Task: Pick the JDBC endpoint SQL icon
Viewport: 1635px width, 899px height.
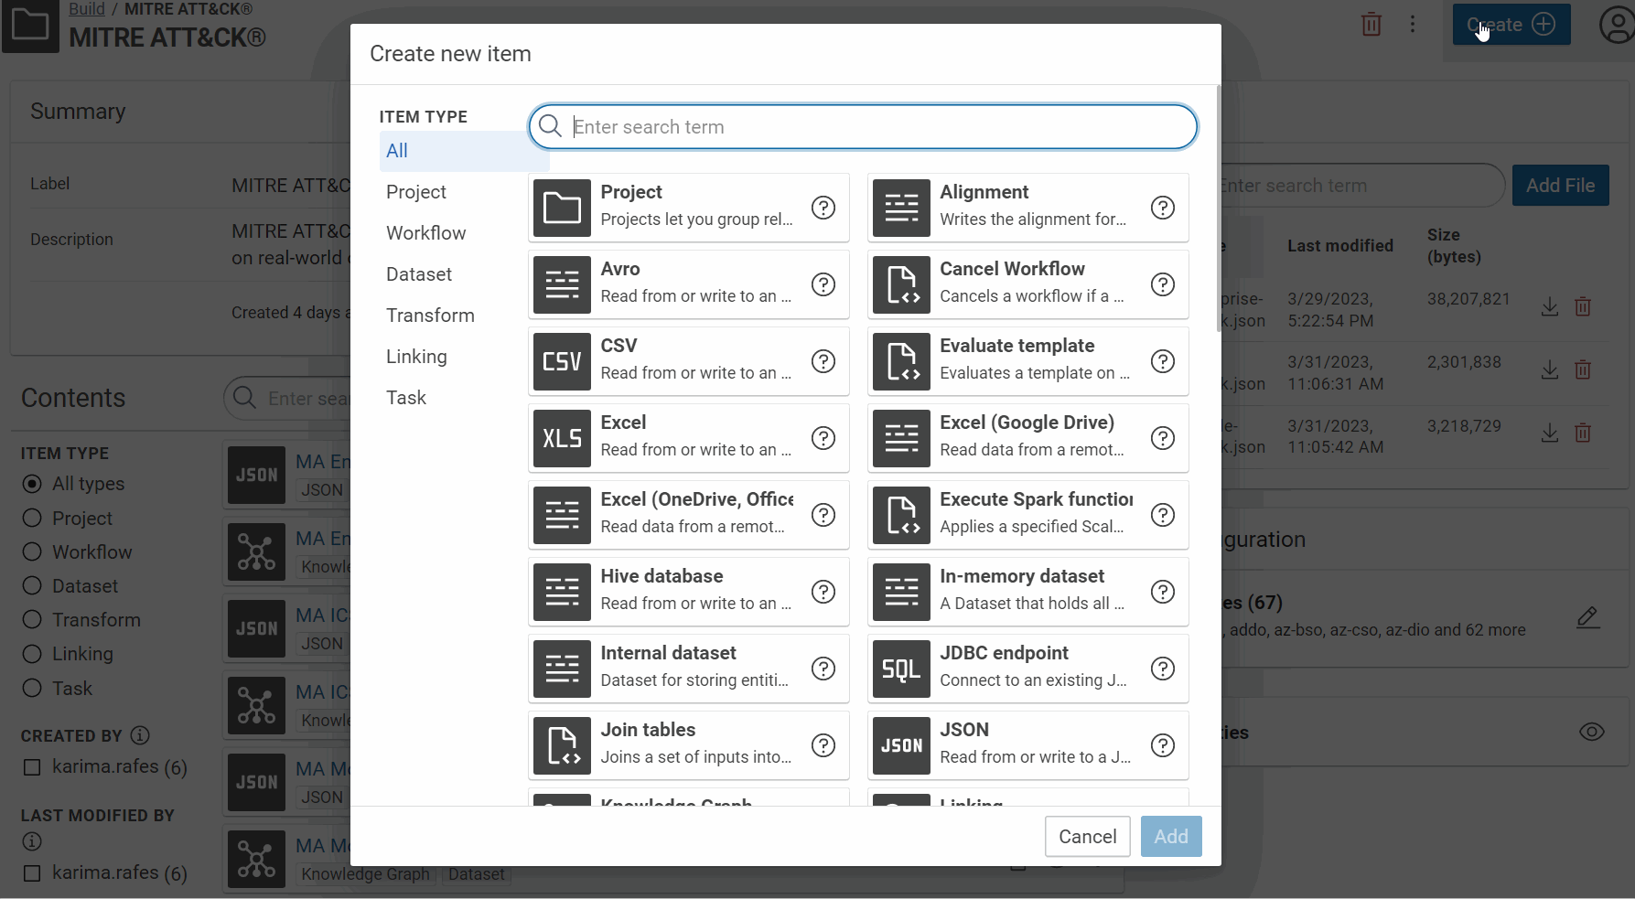Action: pyautogui.click(x=901, y=669)
